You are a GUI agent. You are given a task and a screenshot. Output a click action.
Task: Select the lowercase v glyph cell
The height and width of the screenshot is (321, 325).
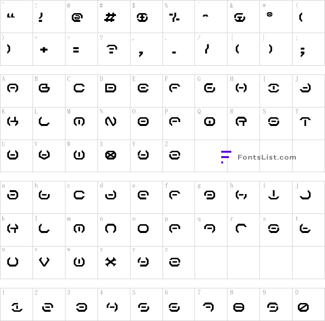click(x=49, y=263)
